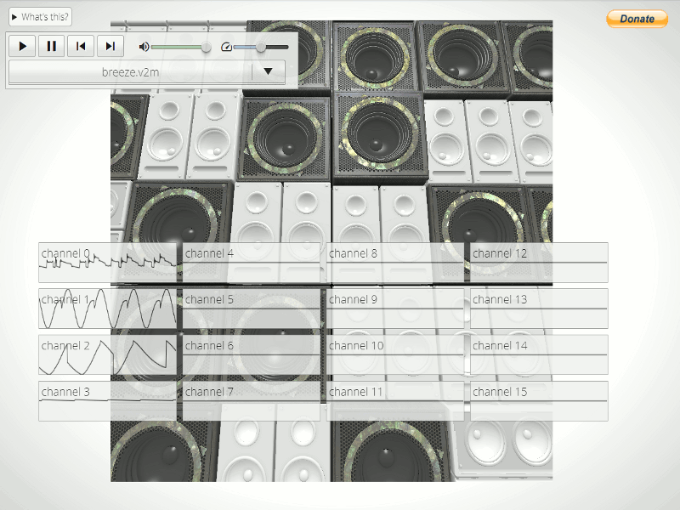
Task: Click the channel 12 panel
Action: [539, 263]
